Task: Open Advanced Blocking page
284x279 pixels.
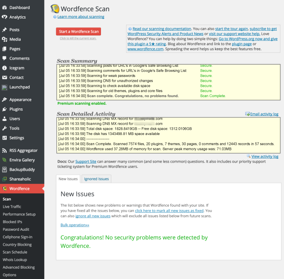Action: point(19,267)
